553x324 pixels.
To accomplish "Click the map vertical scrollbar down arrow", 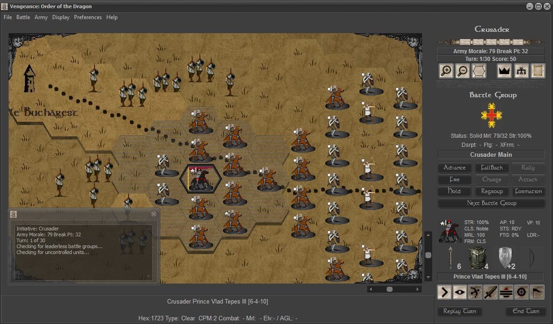I will 428,277.
